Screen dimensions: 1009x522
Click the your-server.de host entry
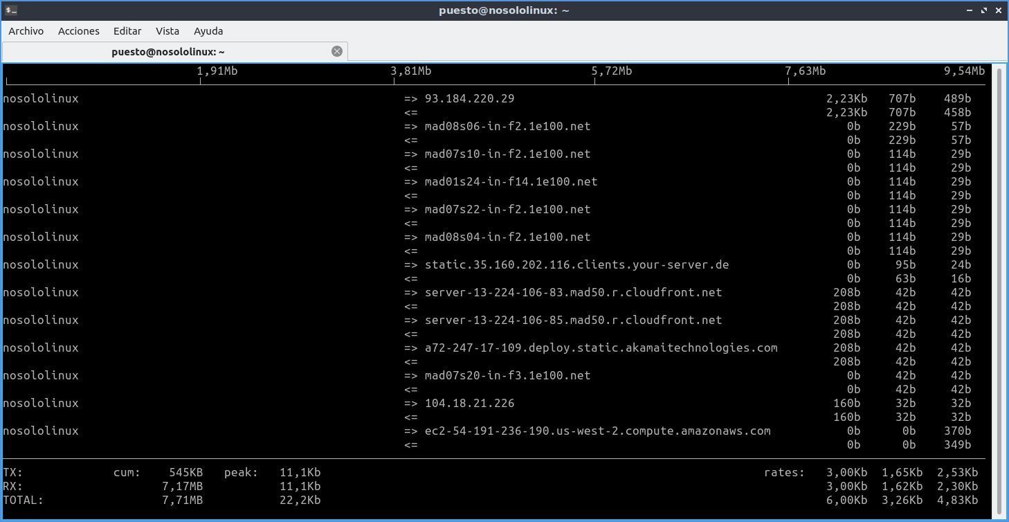pyautogui.click(x=576, y=265)
